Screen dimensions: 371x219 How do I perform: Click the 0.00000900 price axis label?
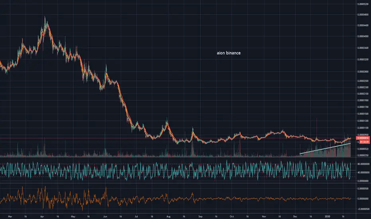tap(363, 135)
